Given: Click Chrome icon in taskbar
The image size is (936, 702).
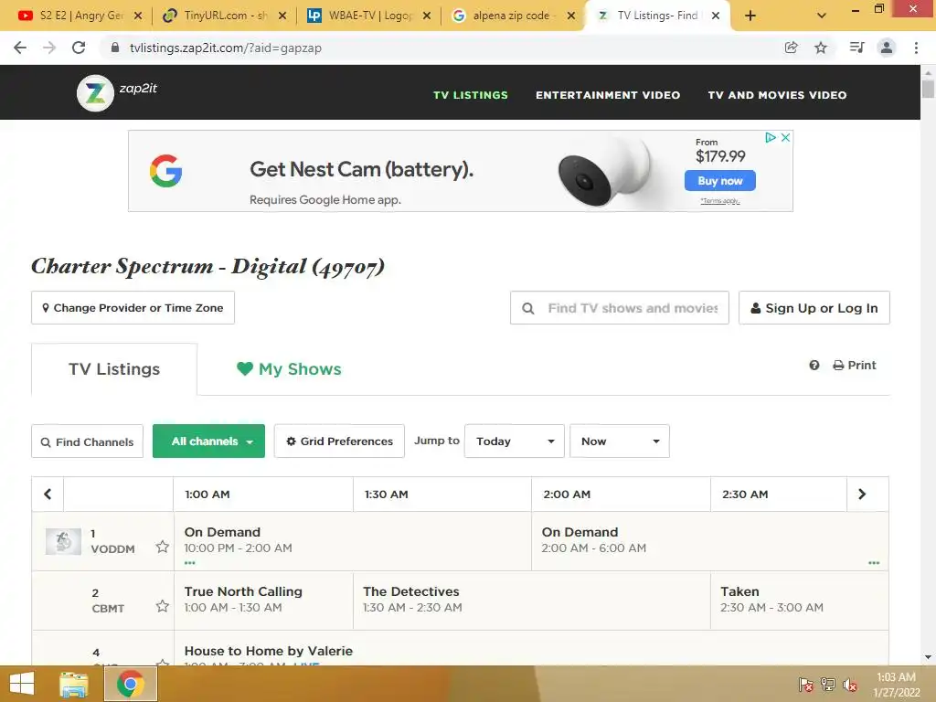Looking at the screenshot, I should (131, 684).
